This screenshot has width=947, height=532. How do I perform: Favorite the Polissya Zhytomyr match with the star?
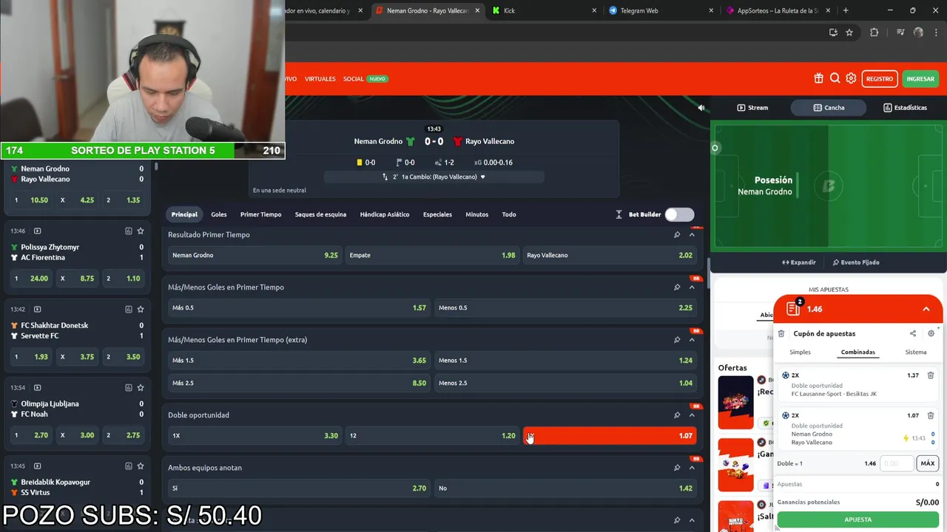click(141, 231)
